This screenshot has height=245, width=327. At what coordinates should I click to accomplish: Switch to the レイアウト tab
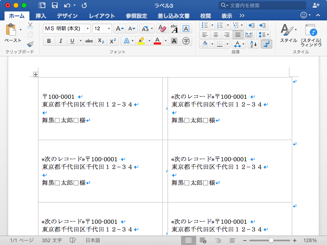102,16
